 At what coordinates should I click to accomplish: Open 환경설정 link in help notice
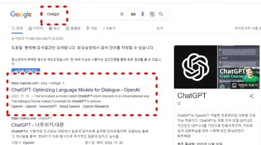84,48
